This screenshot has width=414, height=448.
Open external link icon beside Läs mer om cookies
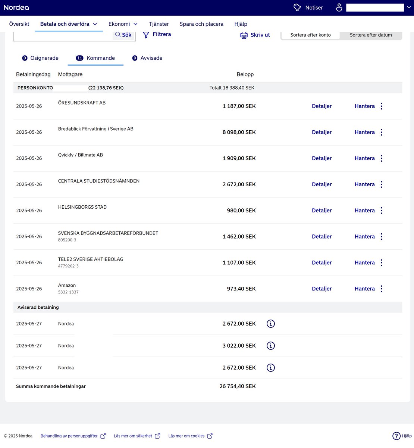click(210, 436)
